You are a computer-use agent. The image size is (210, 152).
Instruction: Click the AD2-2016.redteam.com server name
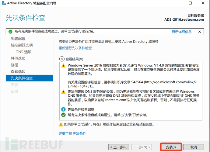point(184,19)
